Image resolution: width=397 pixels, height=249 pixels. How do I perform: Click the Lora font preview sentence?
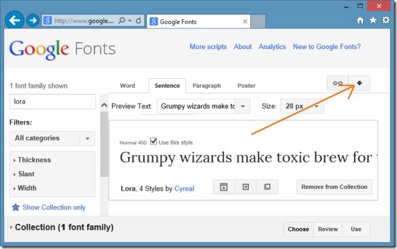[248, 158]
